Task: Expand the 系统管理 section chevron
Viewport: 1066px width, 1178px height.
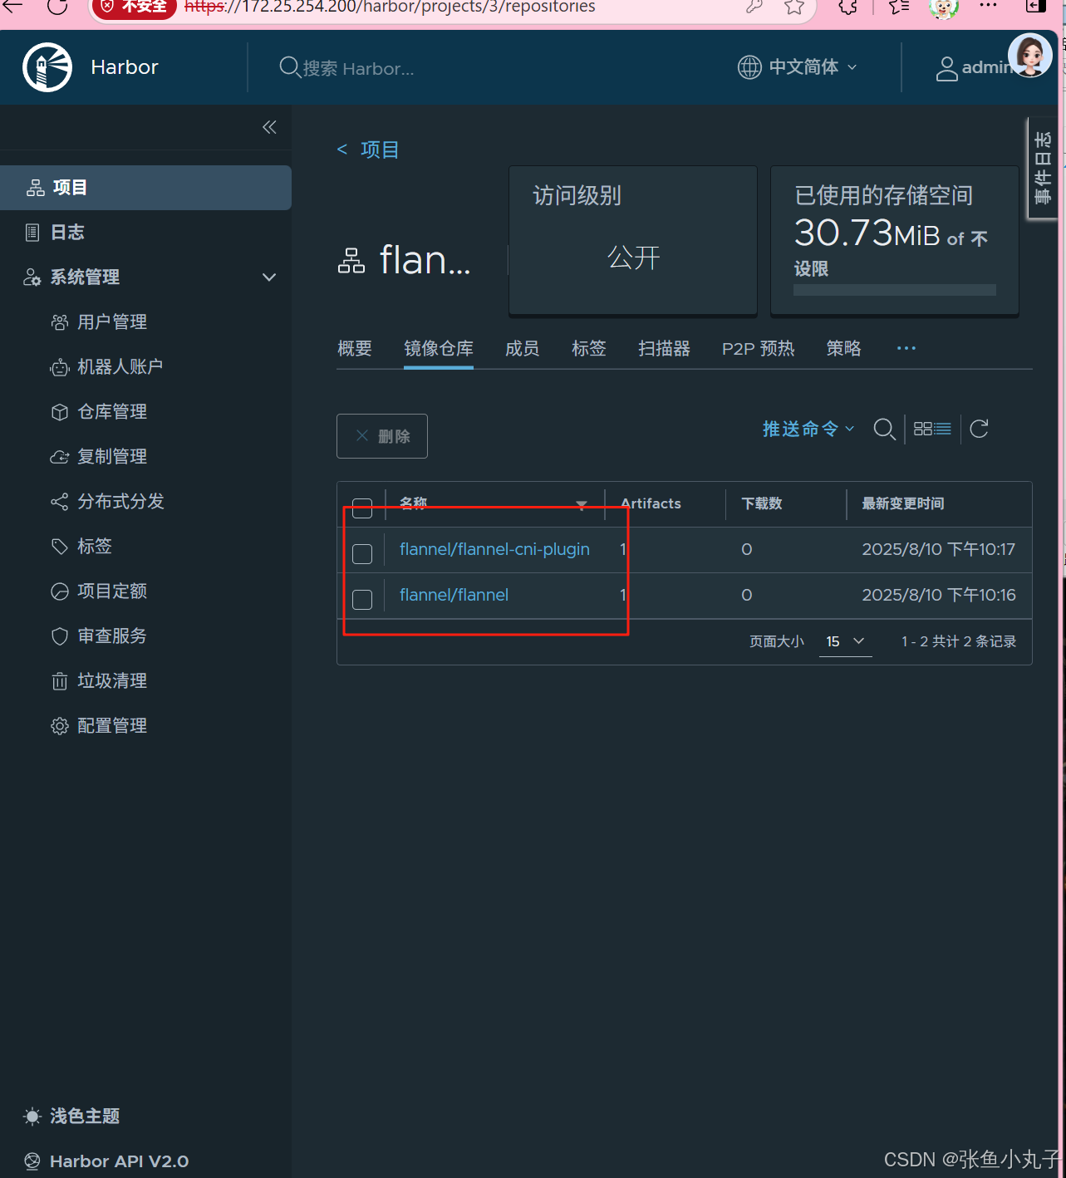Action: 268,277
